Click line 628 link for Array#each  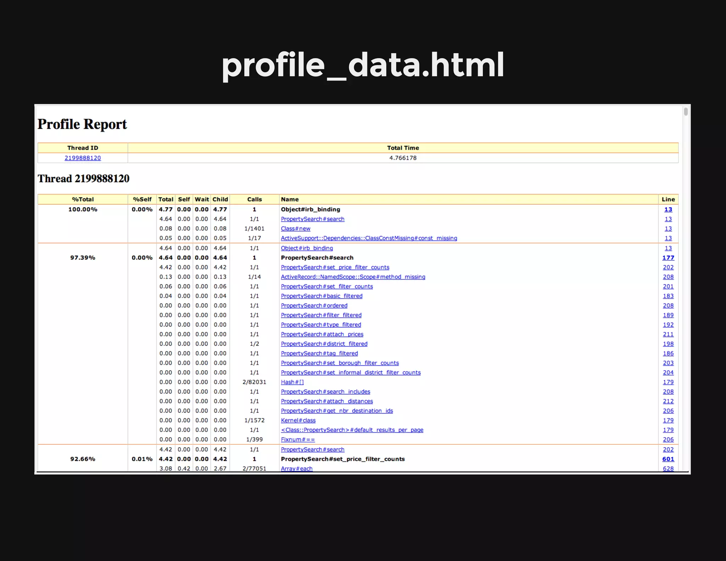click(x=668, y=468)
